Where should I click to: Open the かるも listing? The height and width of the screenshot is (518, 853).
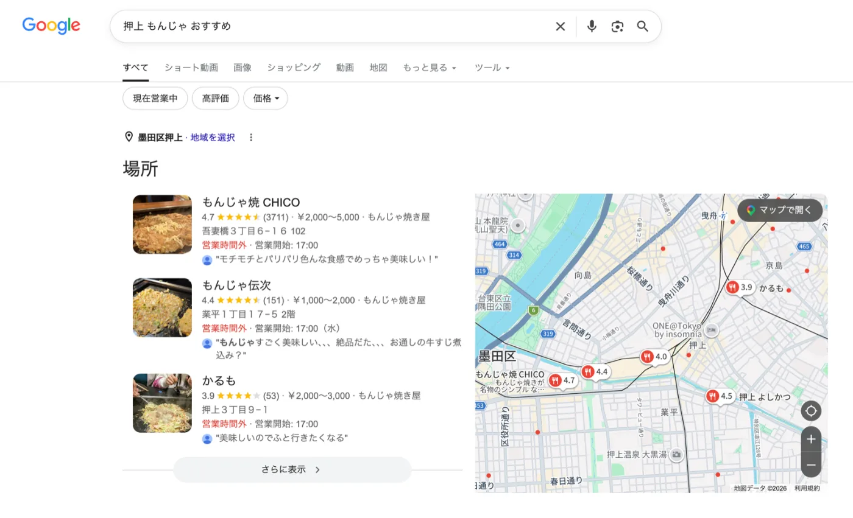point(219,380)
